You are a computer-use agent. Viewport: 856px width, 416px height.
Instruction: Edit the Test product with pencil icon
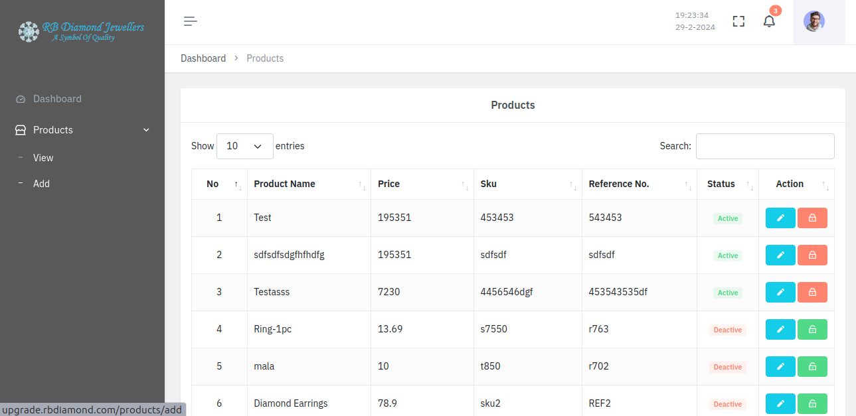point(780,218)
